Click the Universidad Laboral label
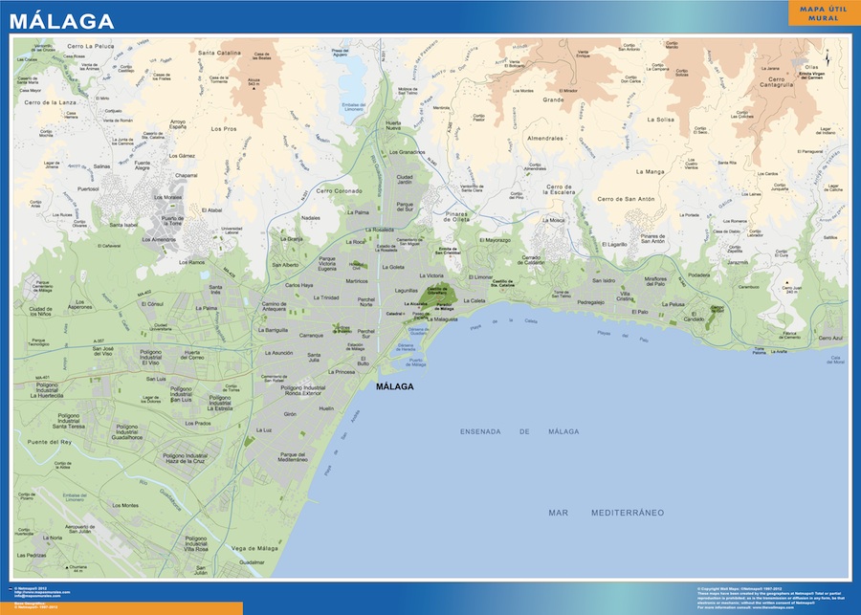The height and width of the screenshot is (615, 861). (232, 231)
